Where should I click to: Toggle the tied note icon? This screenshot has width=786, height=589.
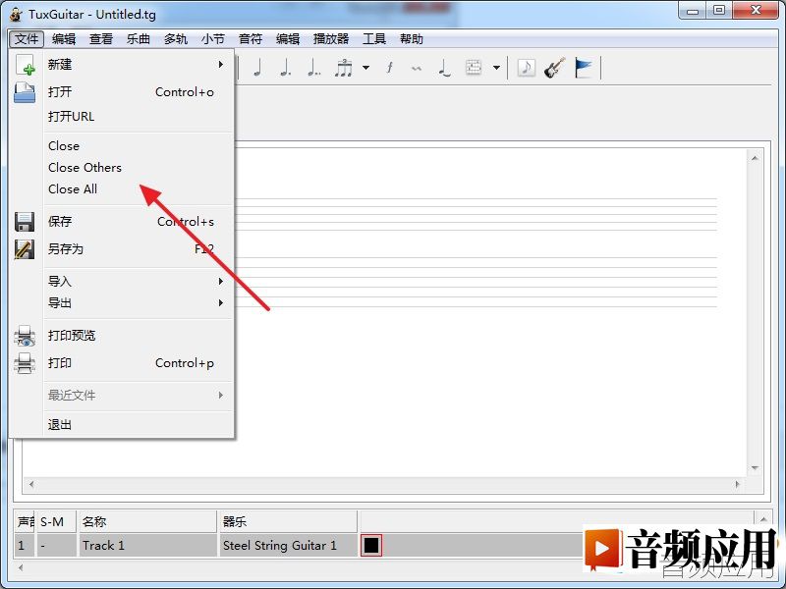point(444,68)
